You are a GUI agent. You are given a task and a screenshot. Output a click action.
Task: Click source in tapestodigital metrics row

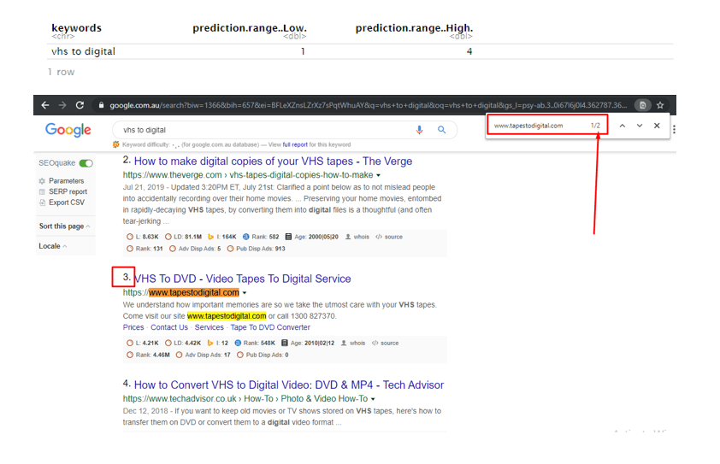click(385, 344)
